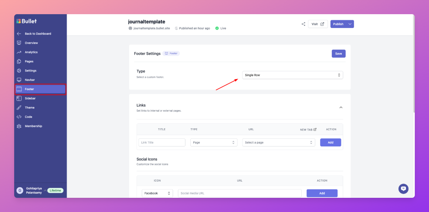Click the share icon next to Visit
Screen dimensions: 429x212
click(x=303, y=24)
